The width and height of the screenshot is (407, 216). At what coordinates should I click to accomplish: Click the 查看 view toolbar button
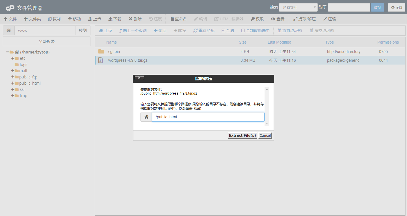278,19
